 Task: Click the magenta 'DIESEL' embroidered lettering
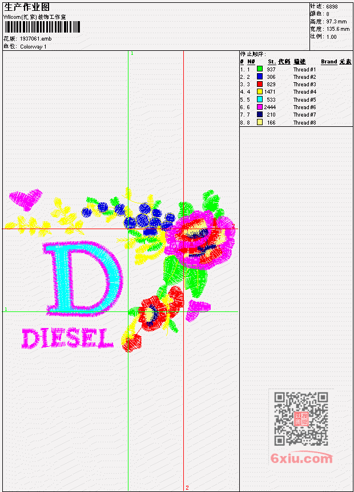(67, 338)
